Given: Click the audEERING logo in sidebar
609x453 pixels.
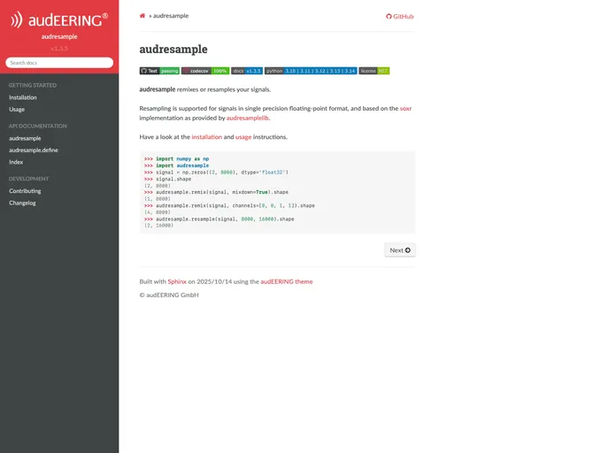Looking at the screenshot, I should pyautogui.click(x=59, y=19).
